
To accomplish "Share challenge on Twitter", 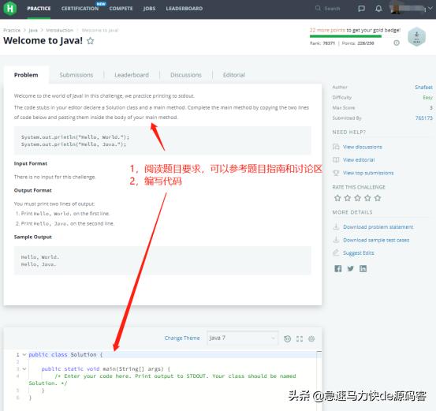I will [x=350, y=268].
